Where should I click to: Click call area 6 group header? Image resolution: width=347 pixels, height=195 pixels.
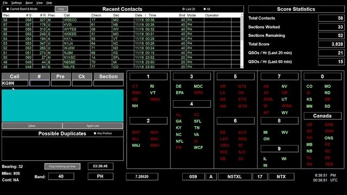pos(235,121)
